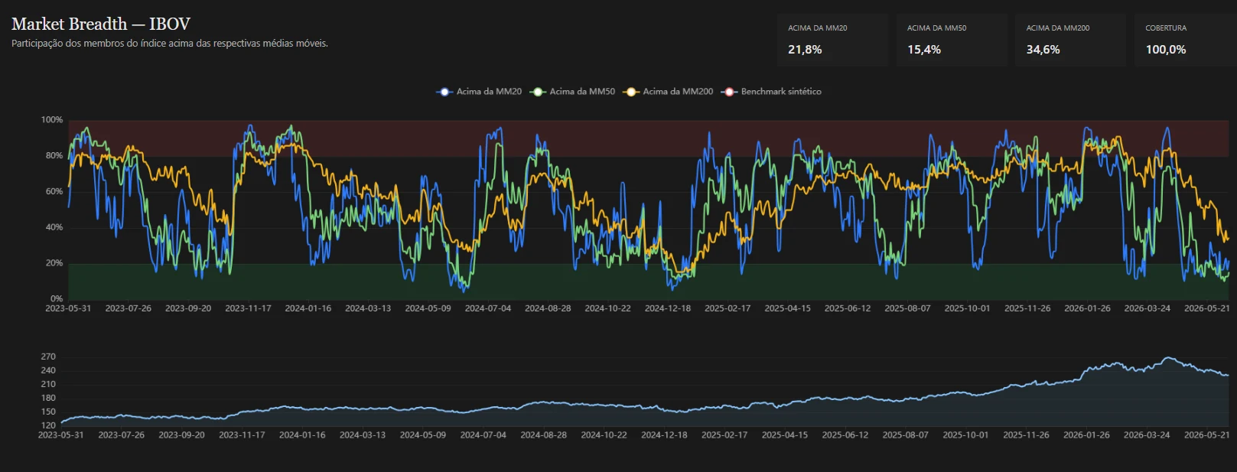Click the 270 label on benchmark chart
This screenshot has width=1237, height=472.
(48, 356)
